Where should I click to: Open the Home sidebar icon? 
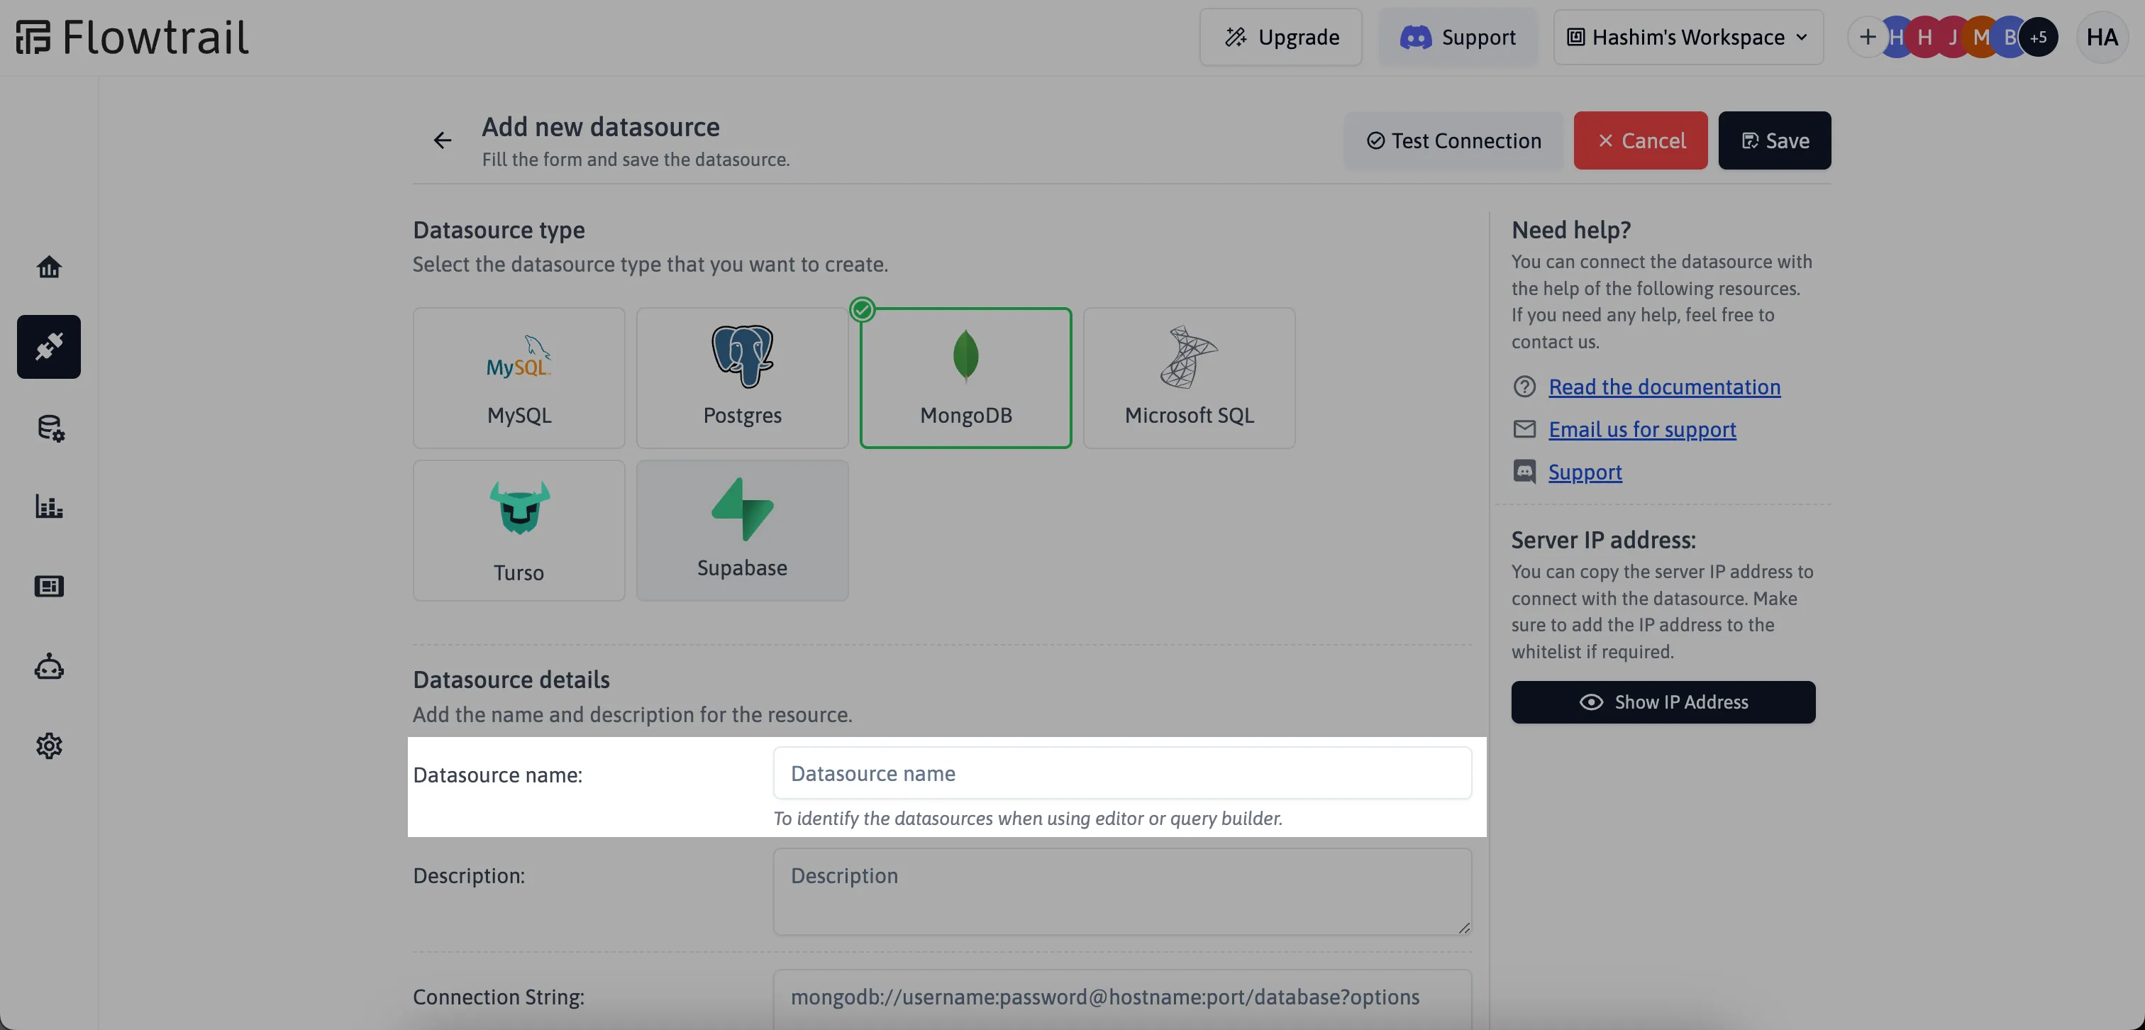coord(49,267)
